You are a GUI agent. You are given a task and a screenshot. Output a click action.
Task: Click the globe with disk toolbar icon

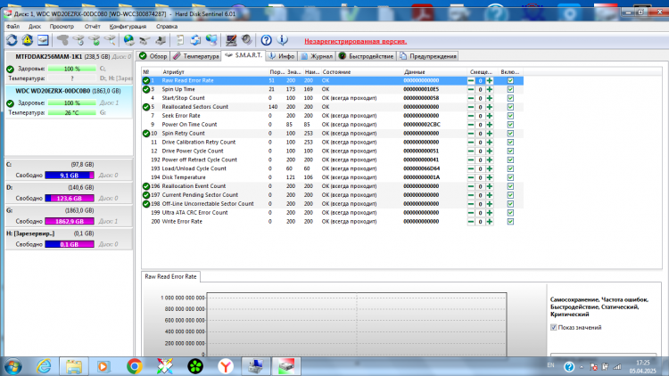[x=128, y=40]
